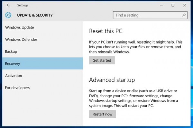
Task: Go to the Backup settings page
Action: (11, 52)
